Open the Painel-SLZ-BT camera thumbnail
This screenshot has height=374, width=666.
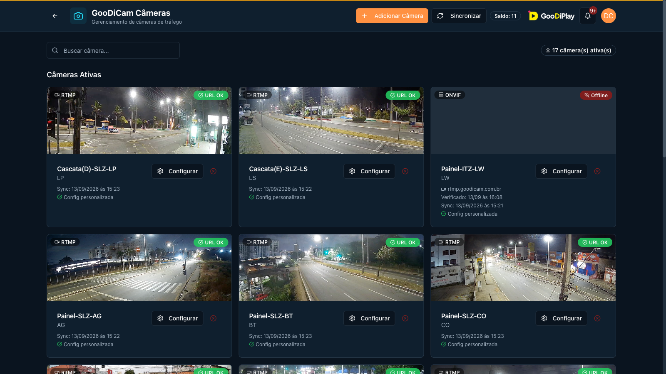pyautogui.click(x=331, y=268)
